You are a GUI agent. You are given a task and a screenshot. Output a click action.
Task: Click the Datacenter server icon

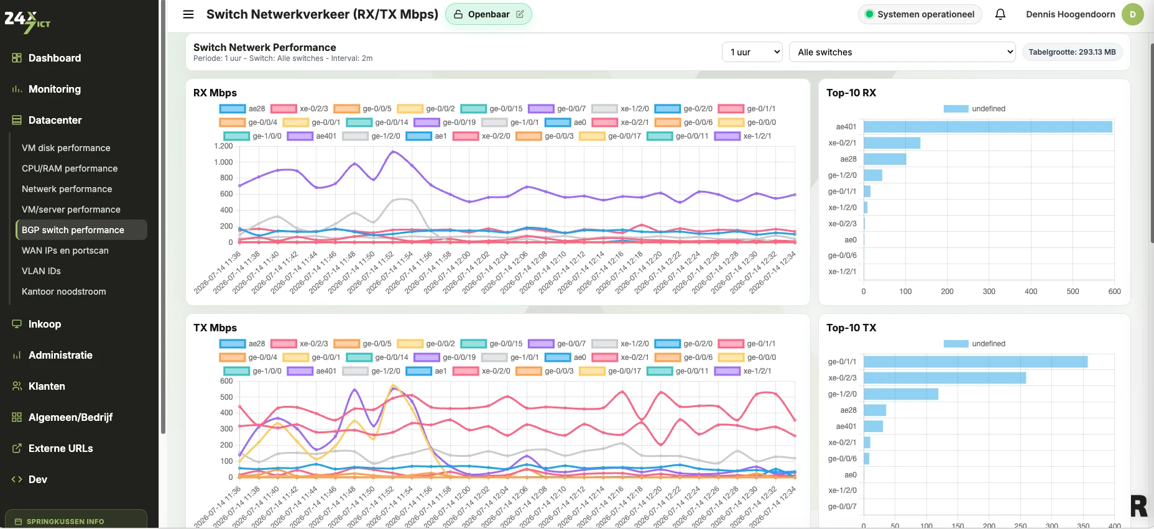pos(17,120)
